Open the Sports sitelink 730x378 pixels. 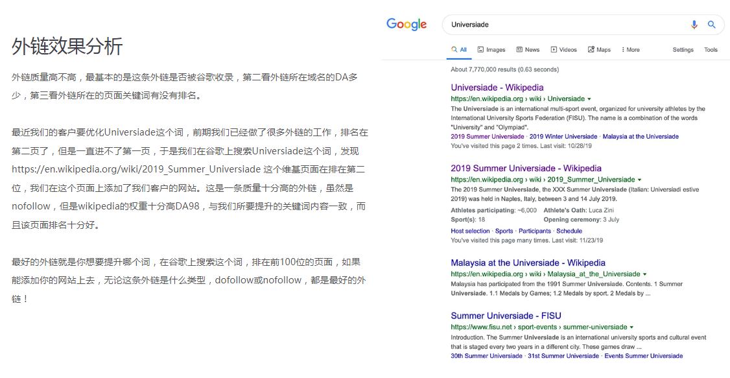[504, 231]
